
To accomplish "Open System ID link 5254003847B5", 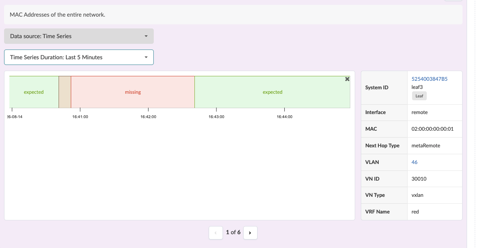I will 429,79.
